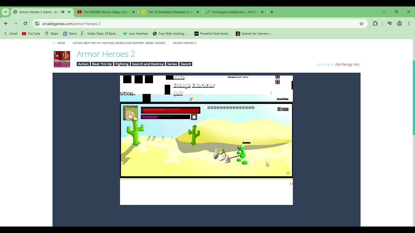Go forward to the next page

[16, 24]
